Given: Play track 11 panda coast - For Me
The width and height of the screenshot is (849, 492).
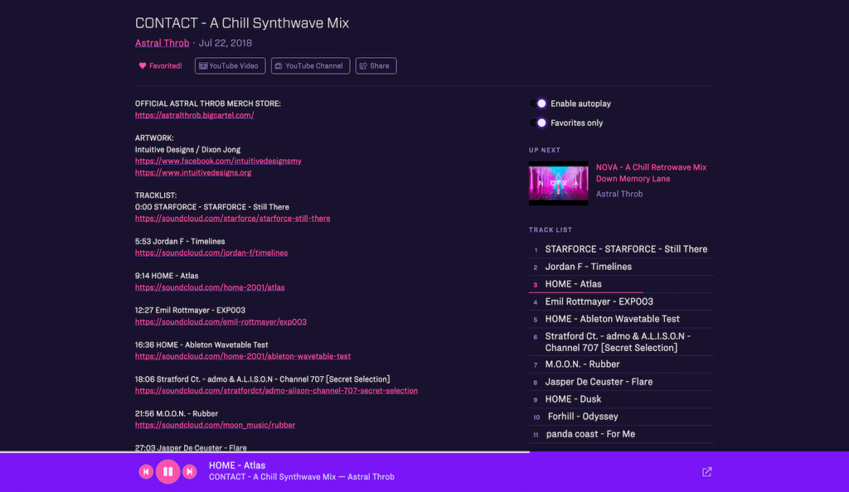Looking at the screenshot, I should (x=621, y=434).
